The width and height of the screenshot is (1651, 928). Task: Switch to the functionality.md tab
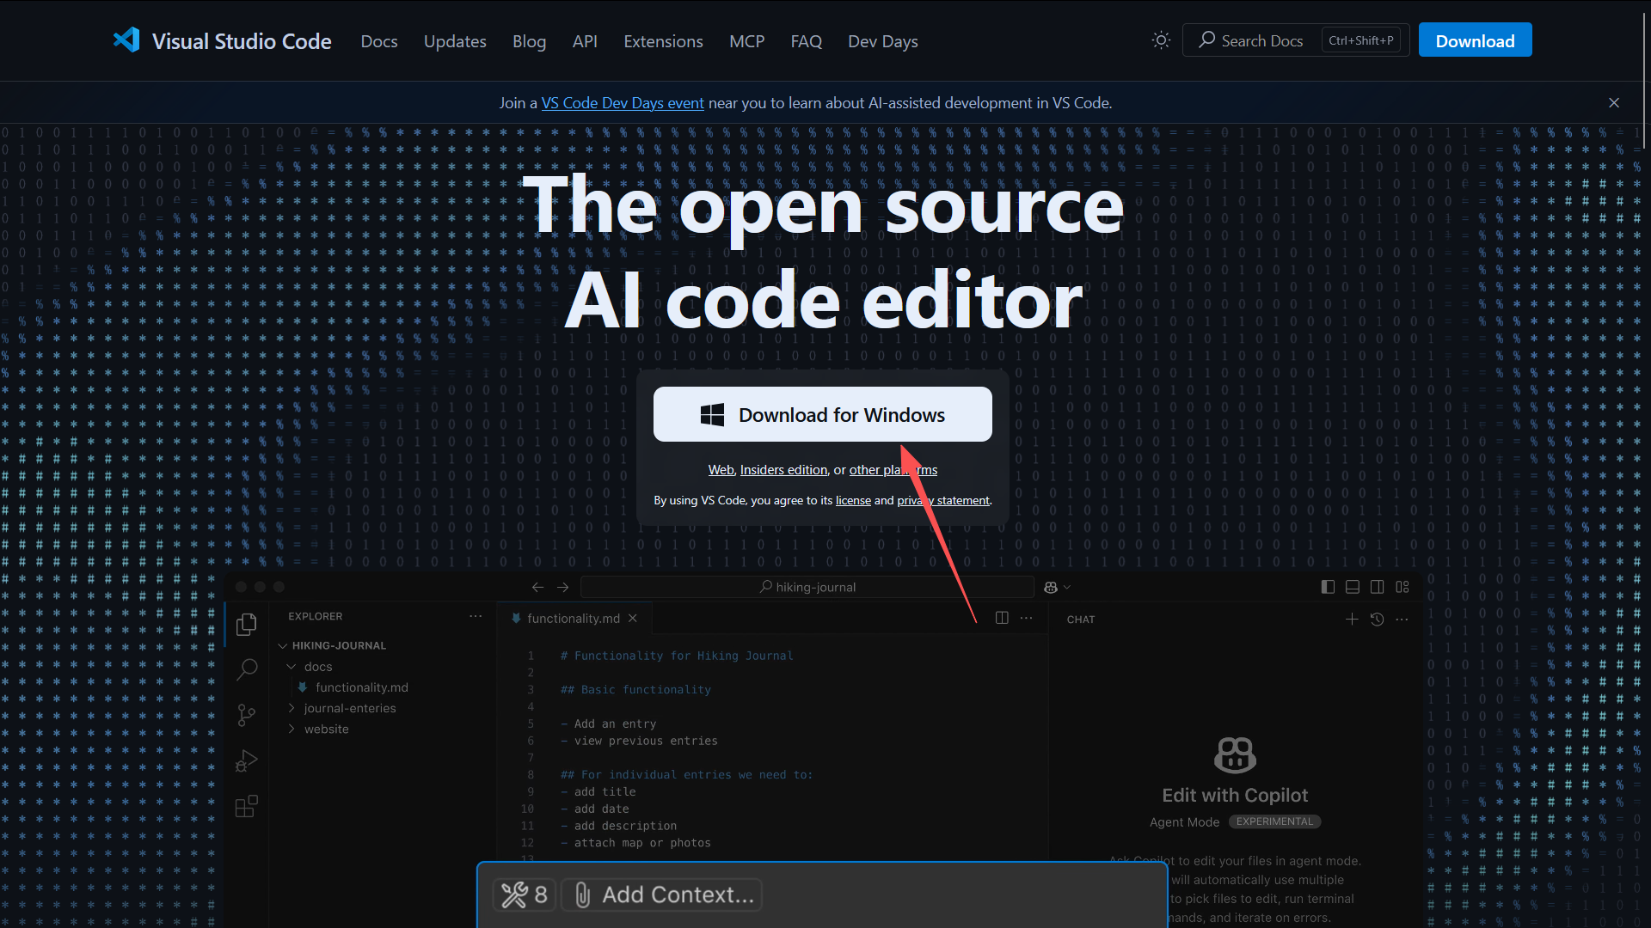(572, 618)
